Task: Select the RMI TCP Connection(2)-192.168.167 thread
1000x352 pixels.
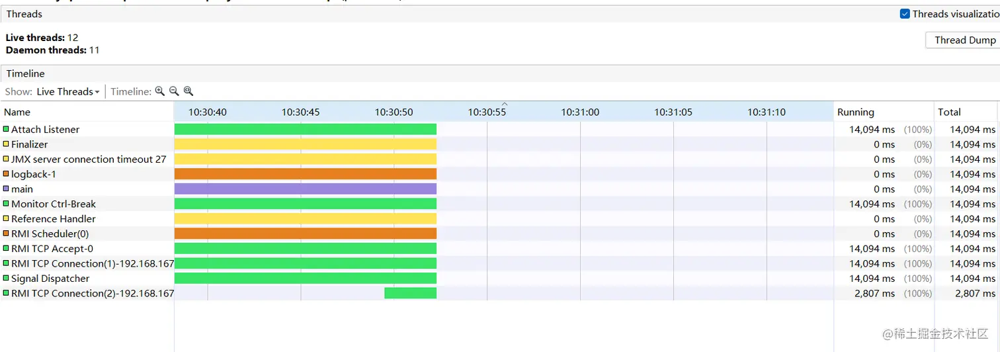Action: tap(93, 293)
